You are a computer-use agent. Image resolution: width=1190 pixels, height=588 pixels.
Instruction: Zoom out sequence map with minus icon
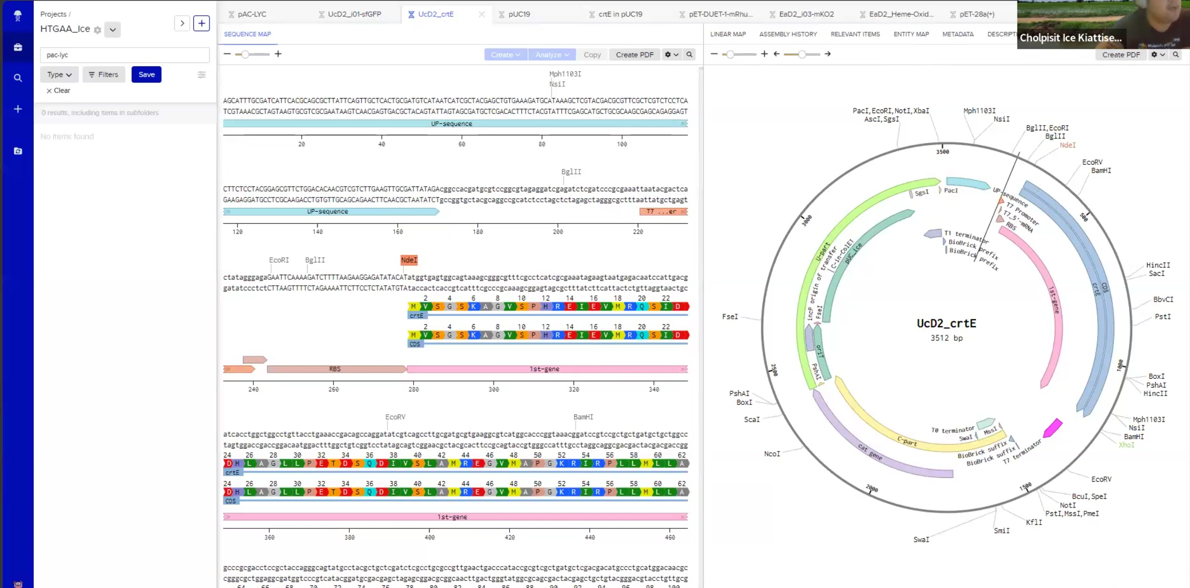click(227, 54)
